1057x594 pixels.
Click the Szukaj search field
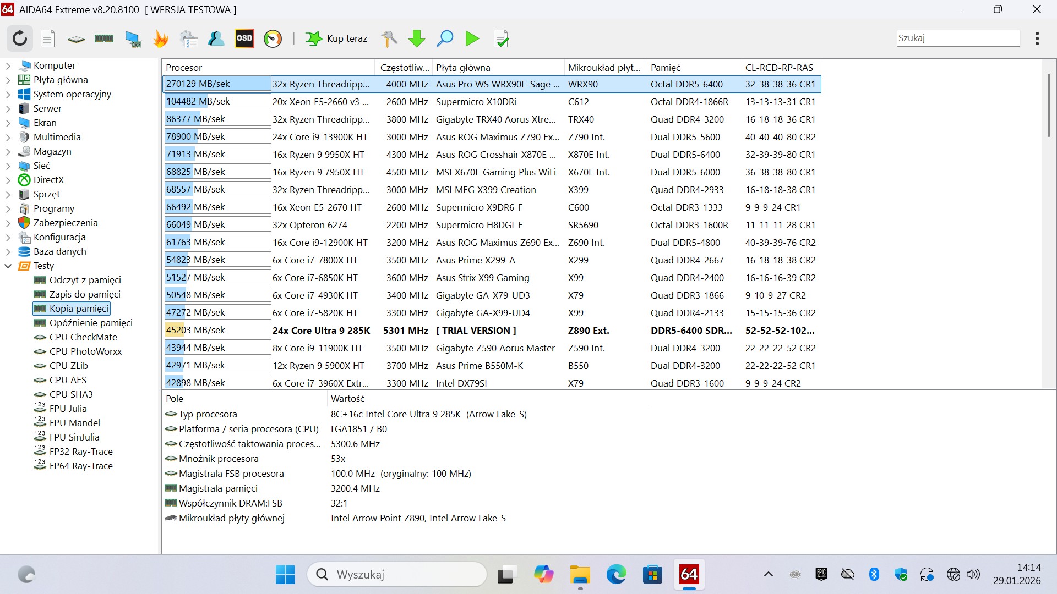point(958,38)
